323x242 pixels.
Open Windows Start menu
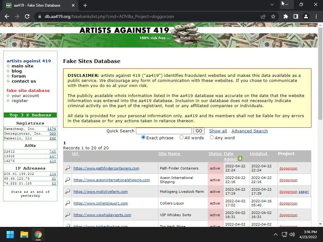pos(10,234)
